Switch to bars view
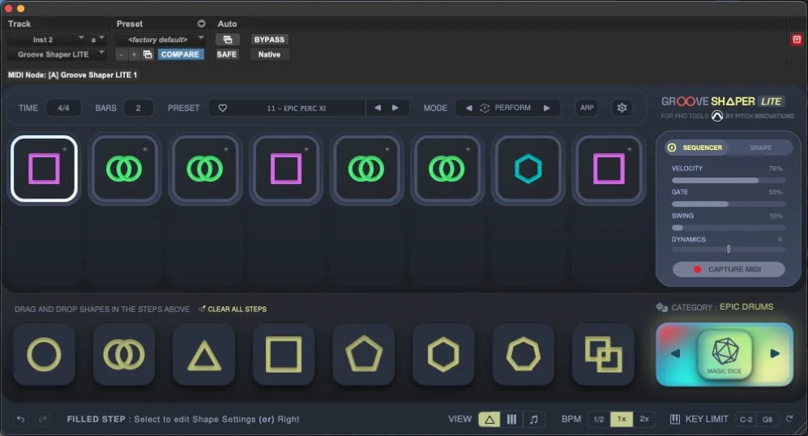Viewport: 808px width, 436px height. point(511,419)
